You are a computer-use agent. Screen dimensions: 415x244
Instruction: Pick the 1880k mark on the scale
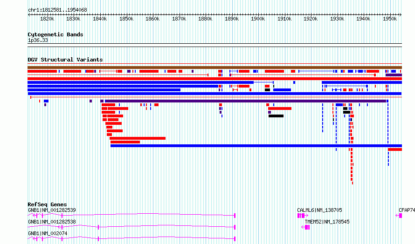click(x=205, y=19)
